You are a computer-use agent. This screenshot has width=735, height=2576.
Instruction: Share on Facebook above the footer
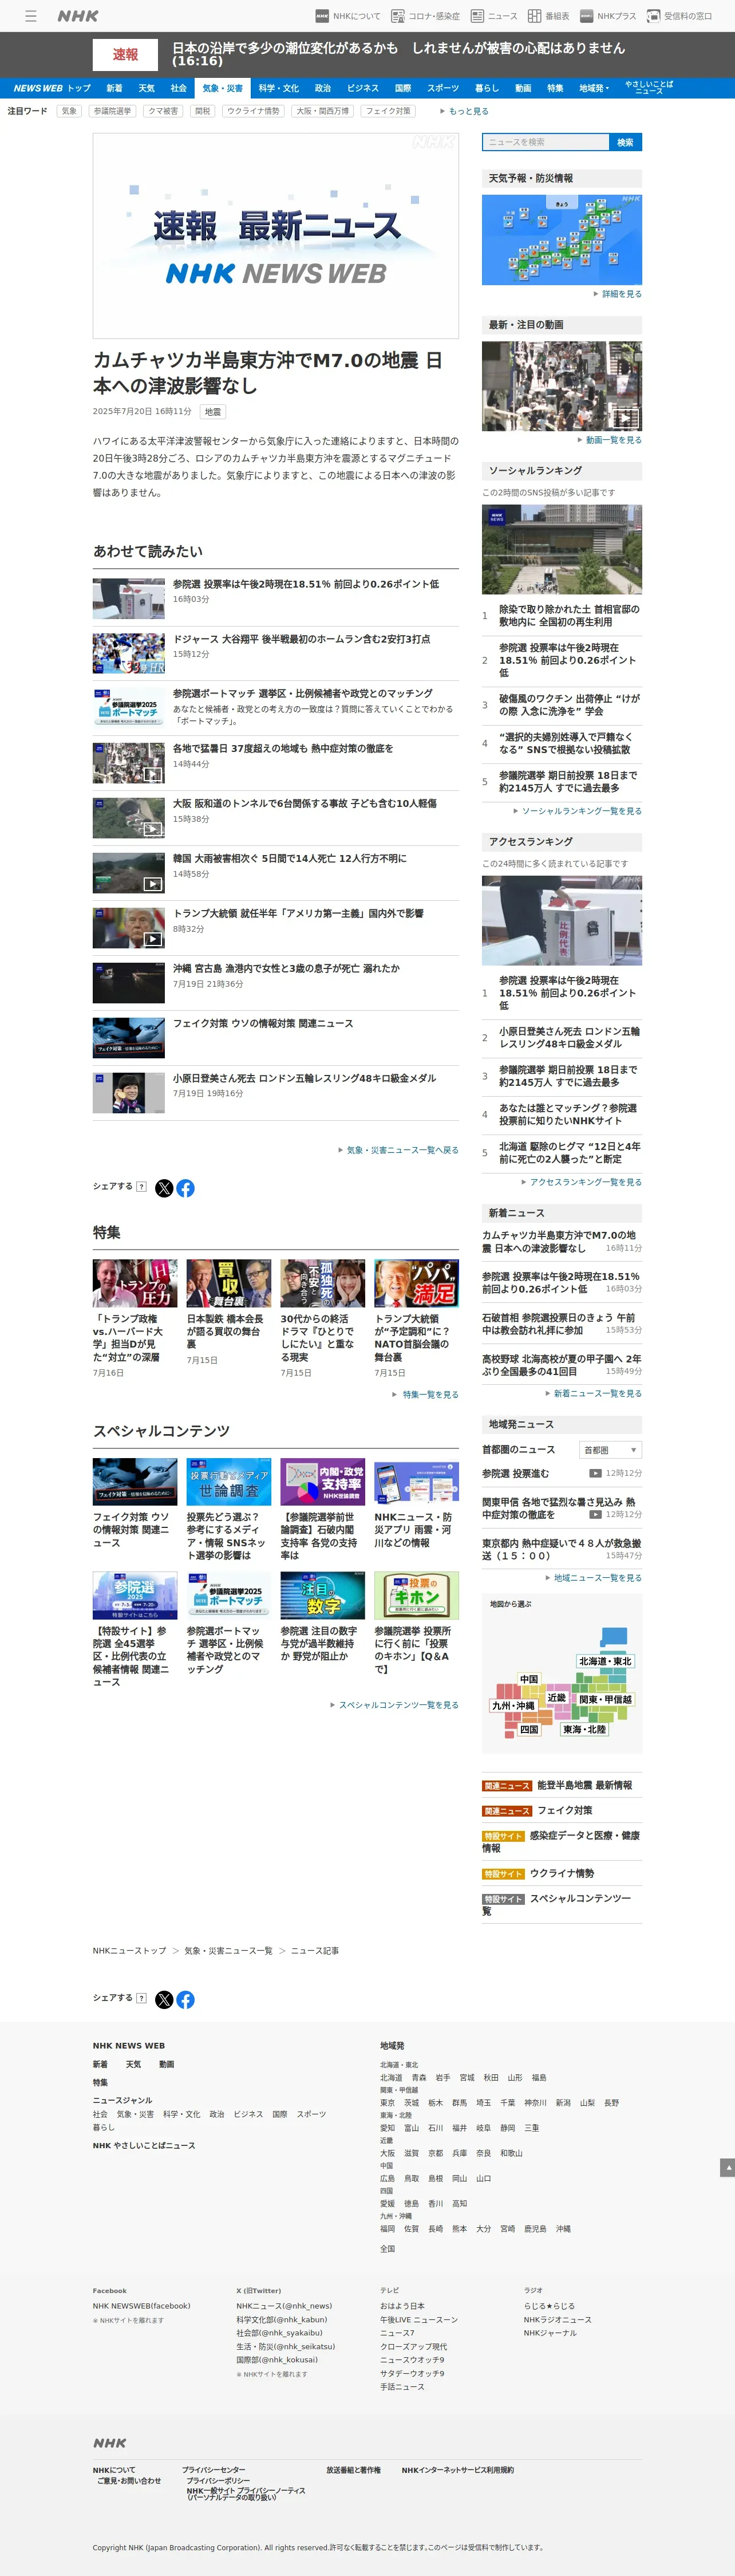186,2000
